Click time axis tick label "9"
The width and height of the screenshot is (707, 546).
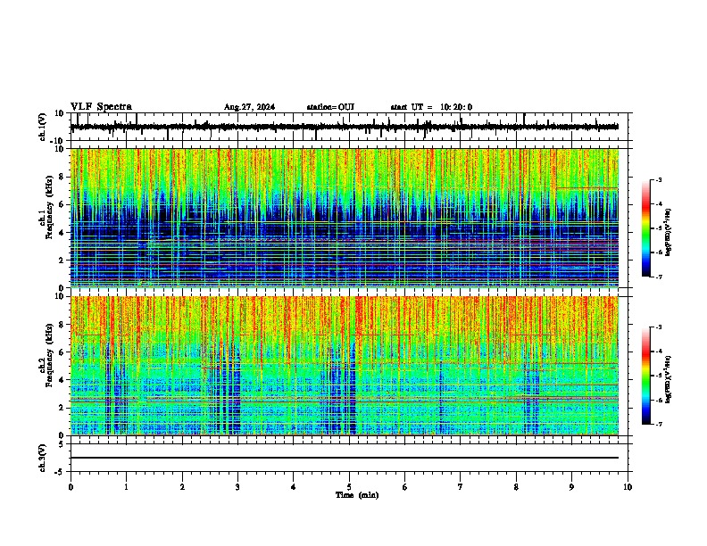571,487
